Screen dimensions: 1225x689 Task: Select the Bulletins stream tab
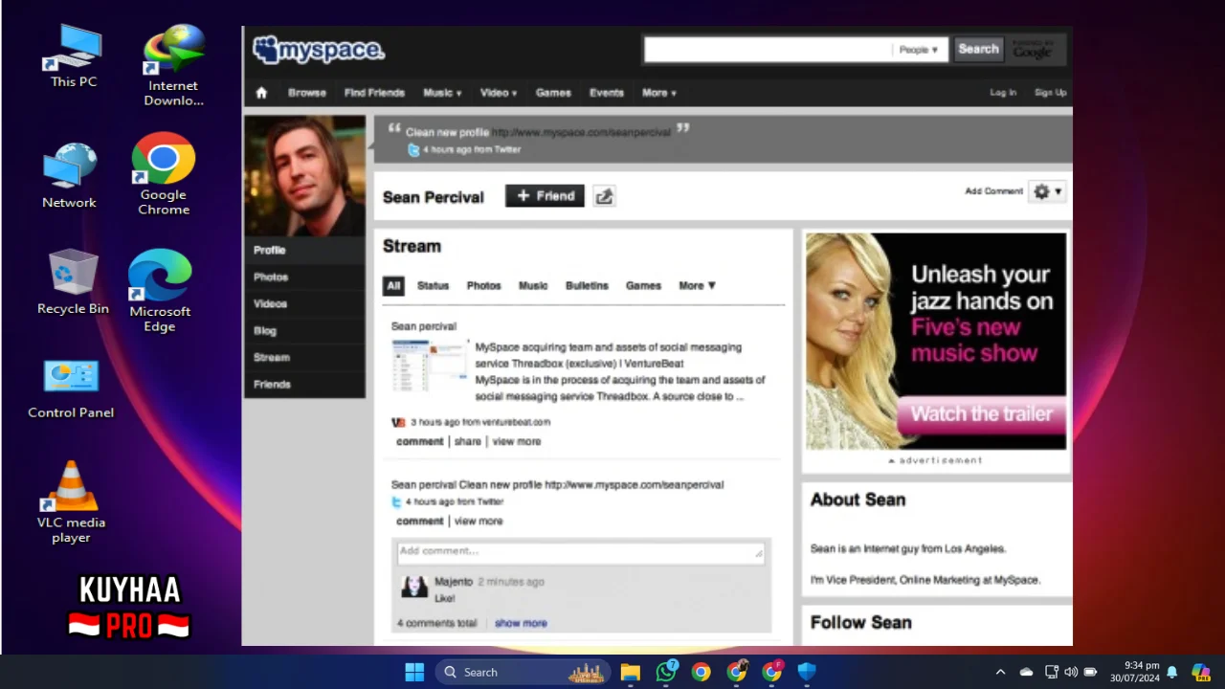[x=587, y=285]
